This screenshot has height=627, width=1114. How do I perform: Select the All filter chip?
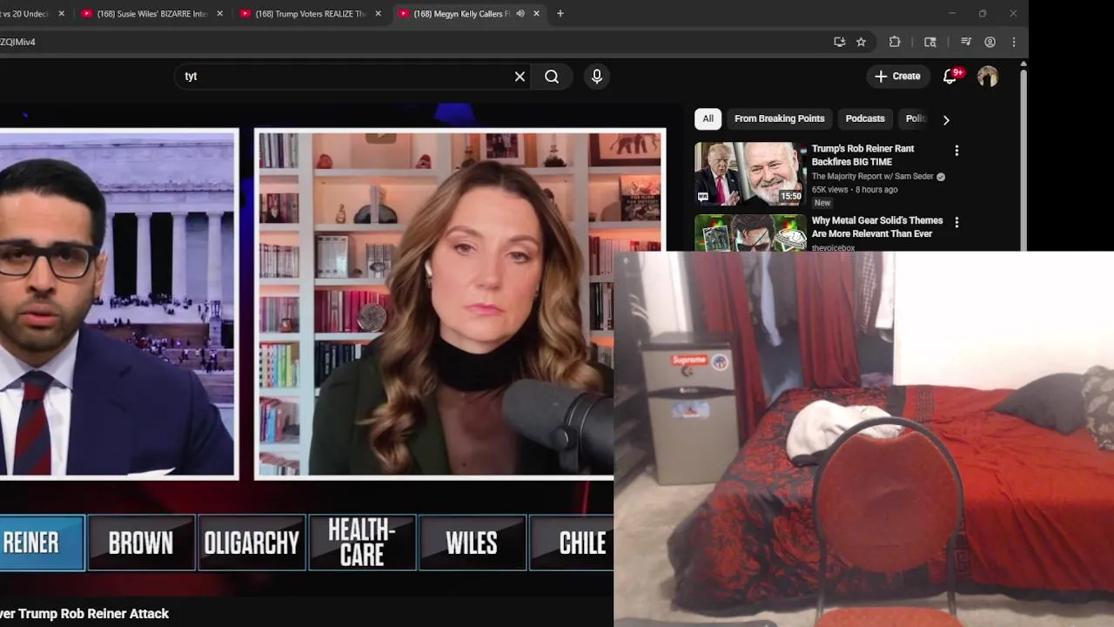(708, 118)
